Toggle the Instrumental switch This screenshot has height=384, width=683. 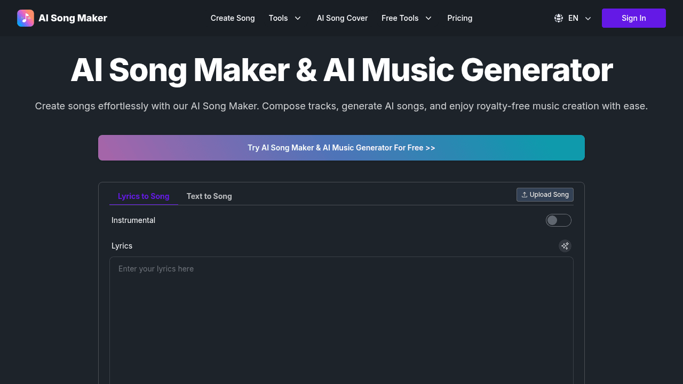(x=559, y=220)
